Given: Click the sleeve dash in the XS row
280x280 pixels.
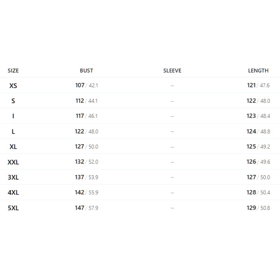Looking at the screenshot, I should click(x=172, y=86).
